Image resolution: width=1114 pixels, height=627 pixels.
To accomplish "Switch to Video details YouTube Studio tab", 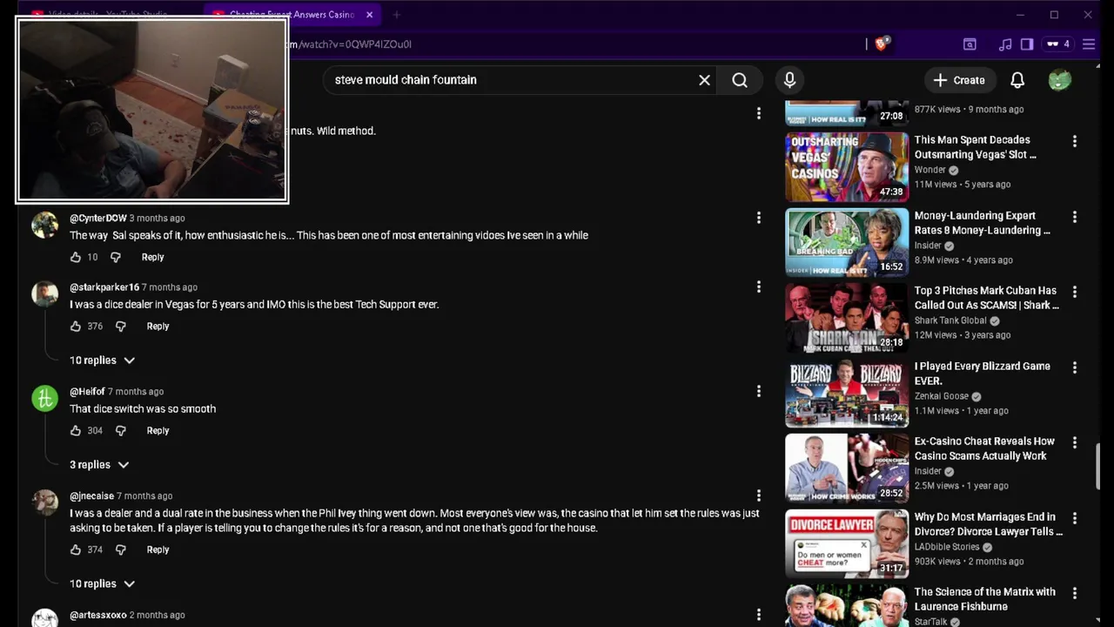I will click(x=109, y=15).
